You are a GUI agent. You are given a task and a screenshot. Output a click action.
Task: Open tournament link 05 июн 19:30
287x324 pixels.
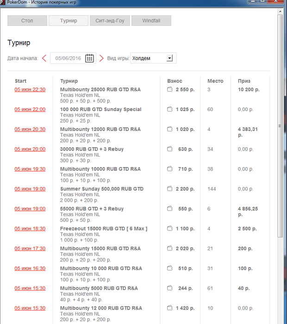click(x=30, y=169)
